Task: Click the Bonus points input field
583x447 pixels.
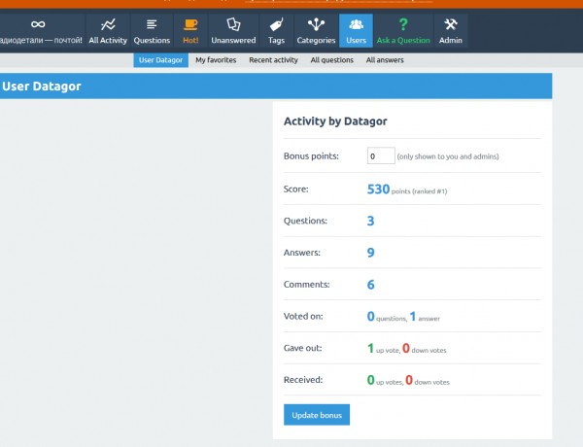Action: point(381,155)
